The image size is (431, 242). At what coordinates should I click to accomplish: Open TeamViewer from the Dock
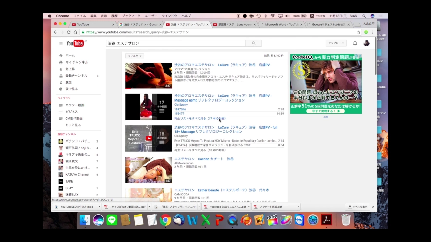(299, 220)
